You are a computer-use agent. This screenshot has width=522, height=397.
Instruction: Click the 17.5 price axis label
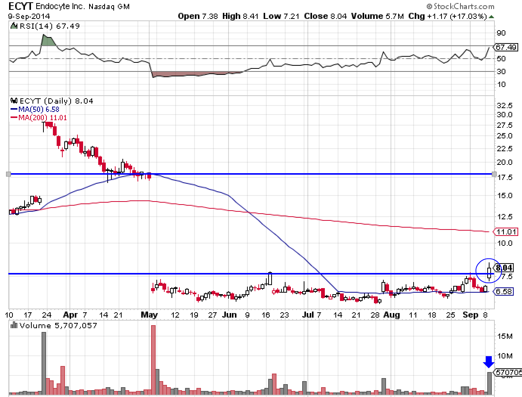point(505,177)
